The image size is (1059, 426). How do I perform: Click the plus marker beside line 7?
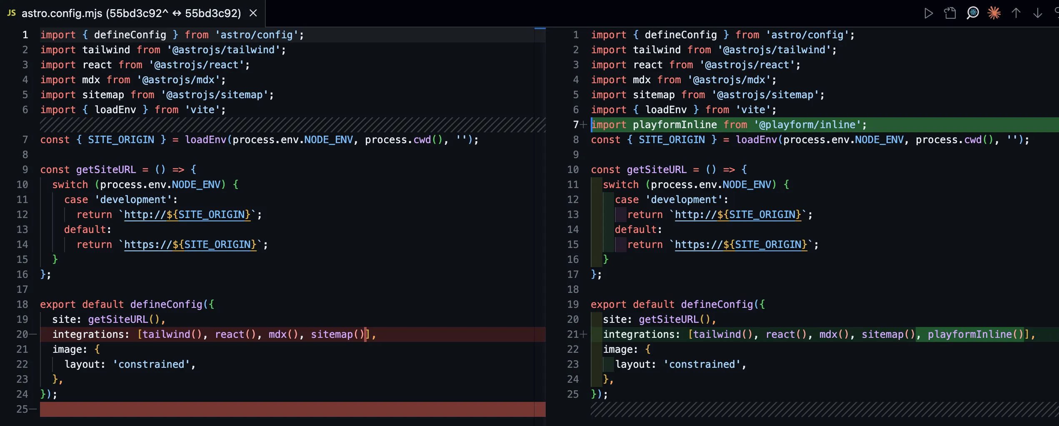pyautogui.click(x=584, y=125)
